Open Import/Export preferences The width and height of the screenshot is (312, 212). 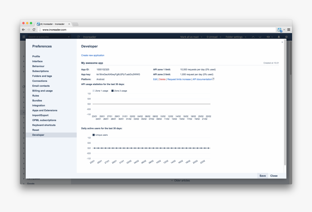click(40, 115)
